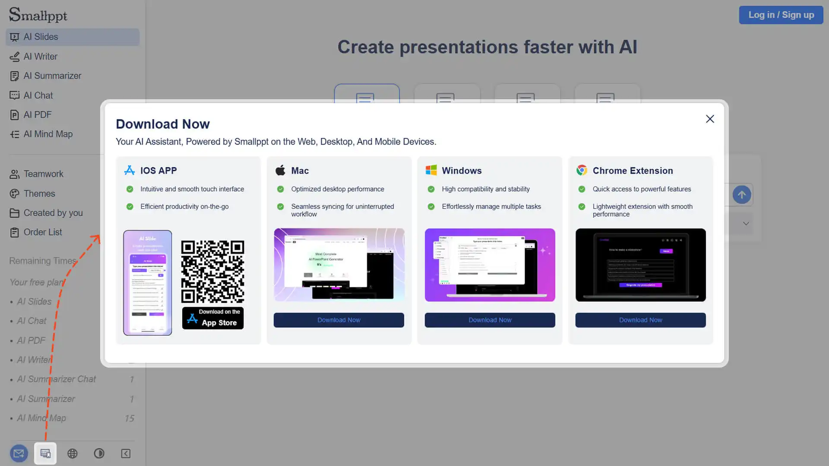Viewport: 829px width, 466px height.
Task: Select first presentation mode tab
Action: [x=367, y=94]
